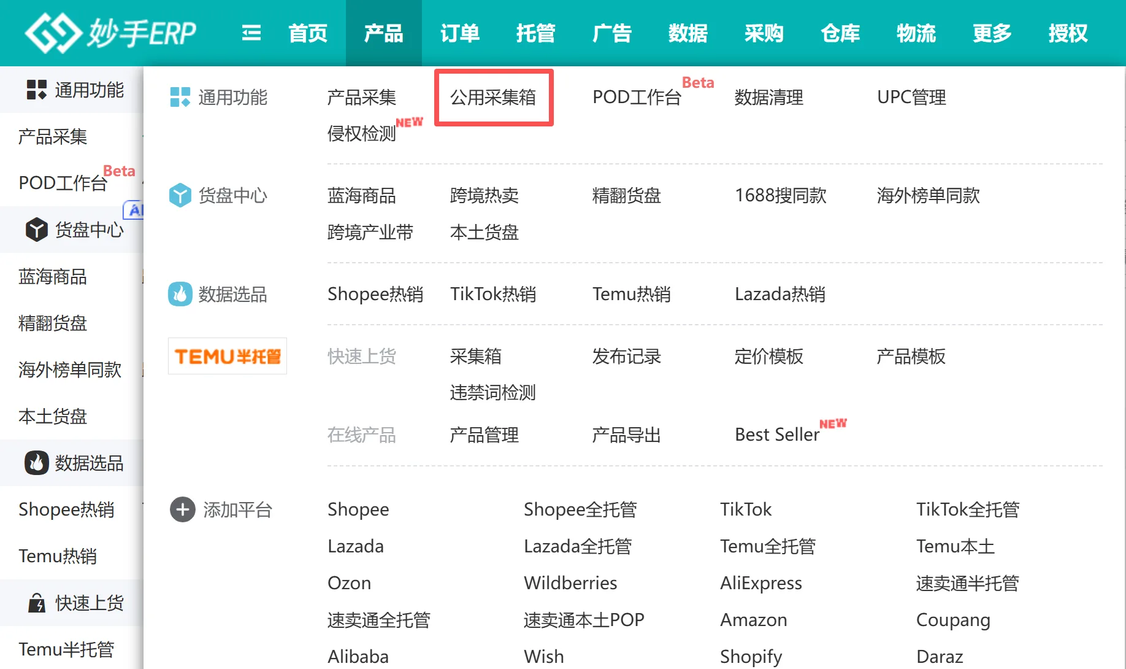Go to 1688搜同款
The height and width of the screenshot is (669, 1126).
coord(780,195)
